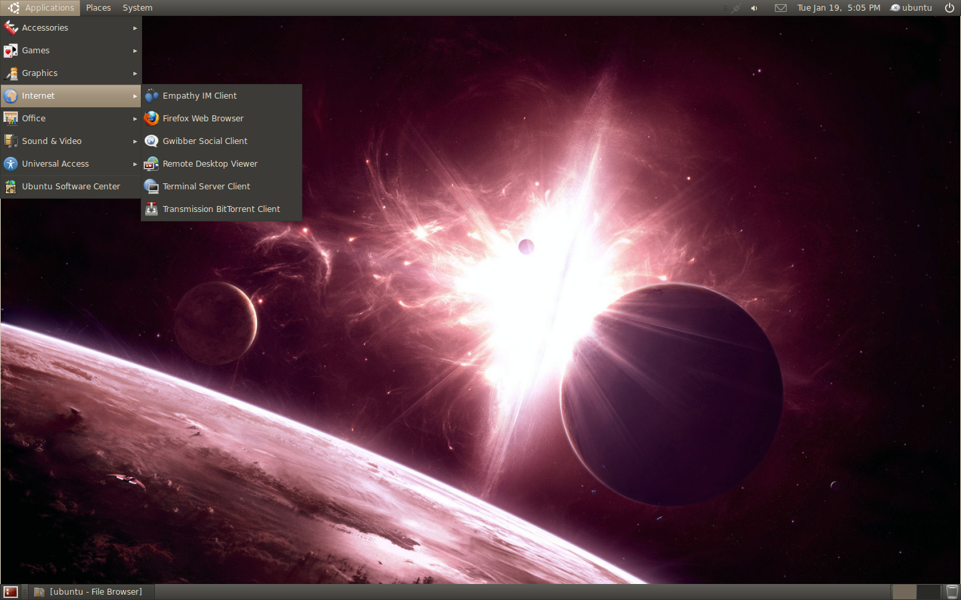Launch Terminal Server Client
This screenshot has height=600, width=961.
pyautogui.click(x=206, y=187)
